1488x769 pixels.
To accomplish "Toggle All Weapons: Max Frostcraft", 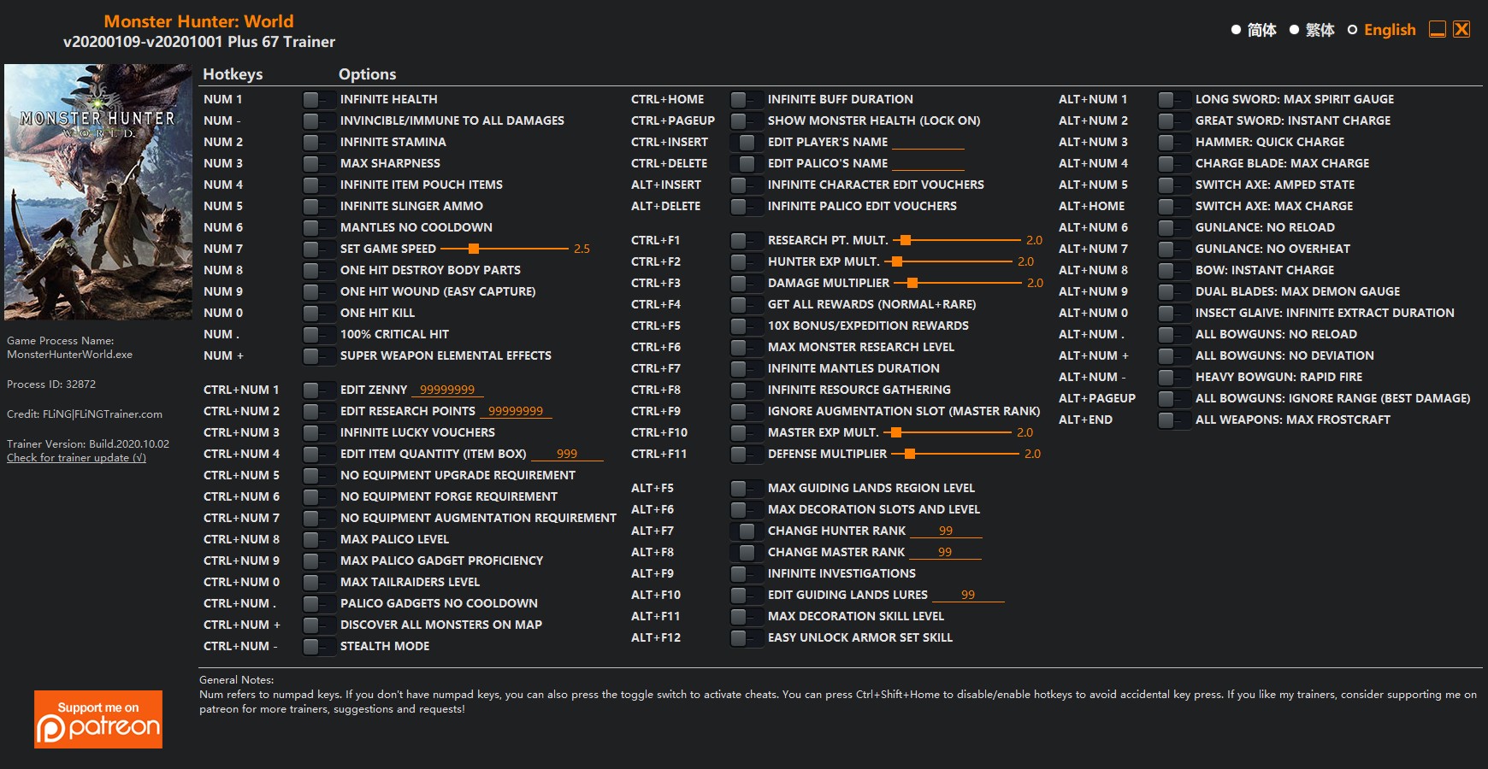I will coord(1173,420).
